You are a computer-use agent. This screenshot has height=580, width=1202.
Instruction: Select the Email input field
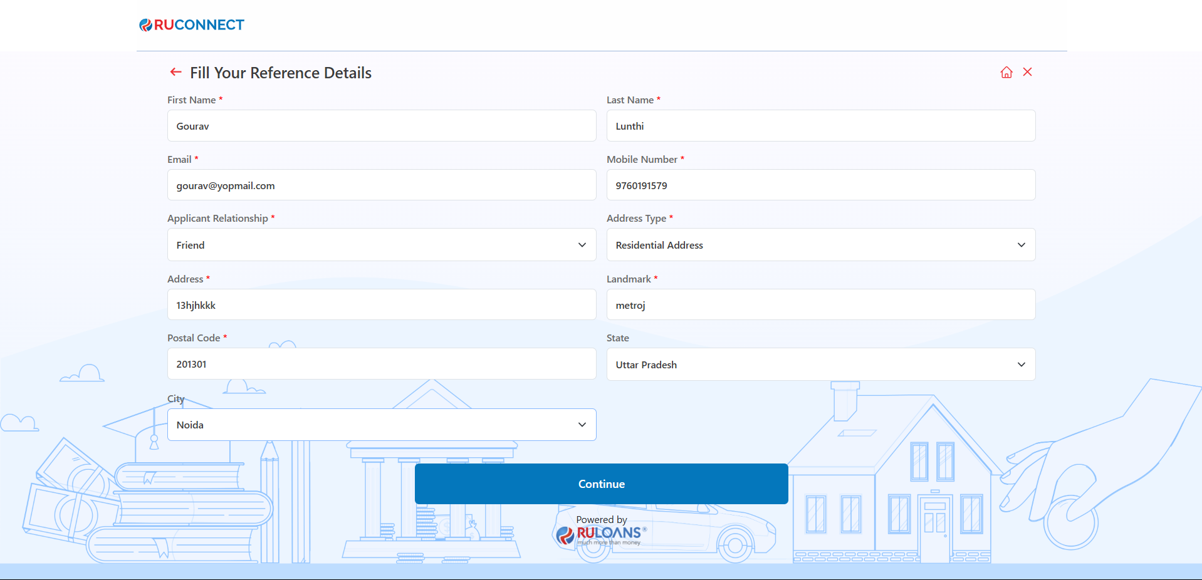click(381, 185)
